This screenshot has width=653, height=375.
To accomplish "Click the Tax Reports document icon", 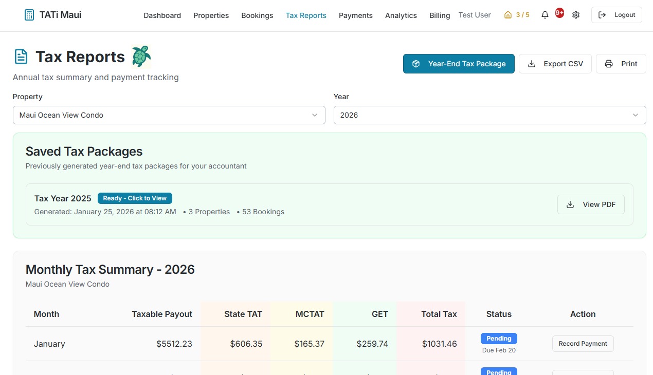I will point(21,57).
